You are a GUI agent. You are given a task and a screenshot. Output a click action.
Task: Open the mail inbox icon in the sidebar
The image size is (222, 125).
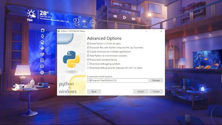tap(42, 66)
